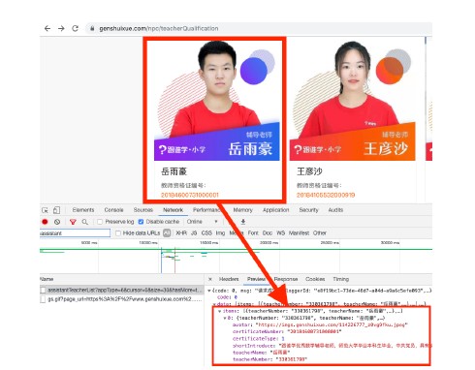The image size is (475, 370).
Task: Clear the network log
Action: [57, 222]
